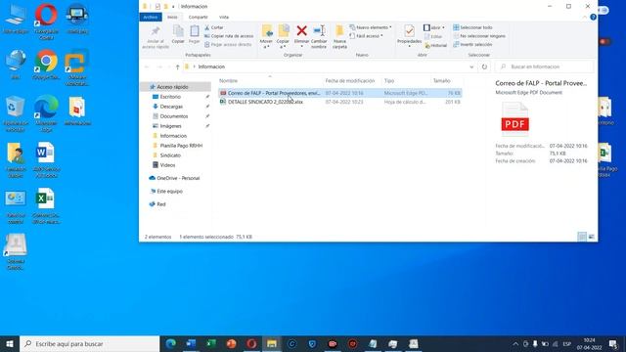The height and width of the screenshot is (352, 626).
Task: Open notification center in tray
Action: click(613, 343)
